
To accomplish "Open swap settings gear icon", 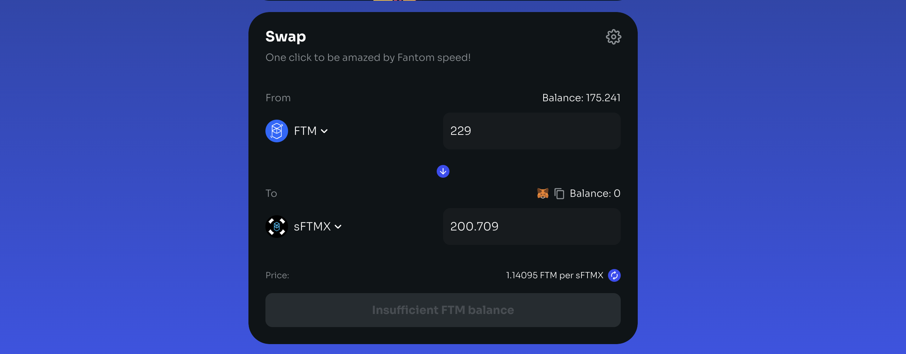I will tap(613, 37).
